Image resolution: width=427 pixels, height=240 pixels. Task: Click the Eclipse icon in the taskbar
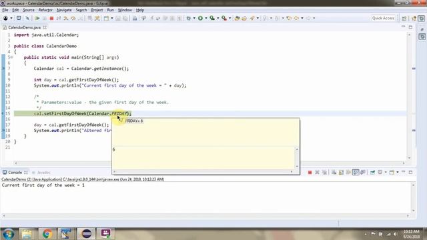pyautogui.click(x=86, y=234)
